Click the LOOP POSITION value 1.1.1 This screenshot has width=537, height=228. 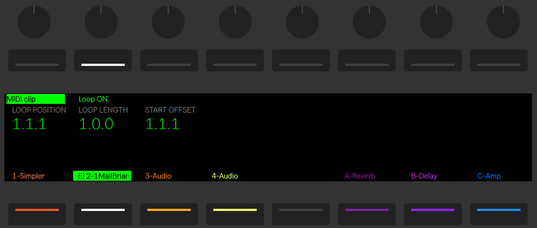coord(30,124)
